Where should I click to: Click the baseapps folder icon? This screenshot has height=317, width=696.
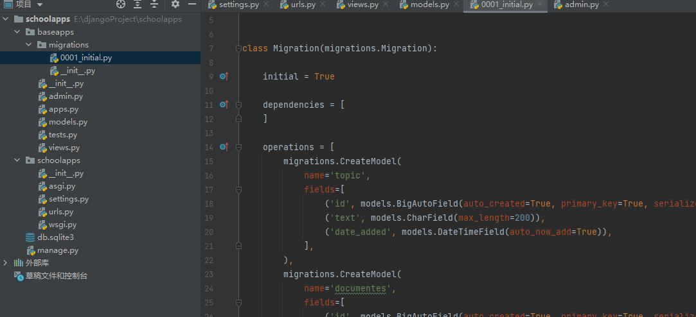pyautogui.click(x=30, y=32)
